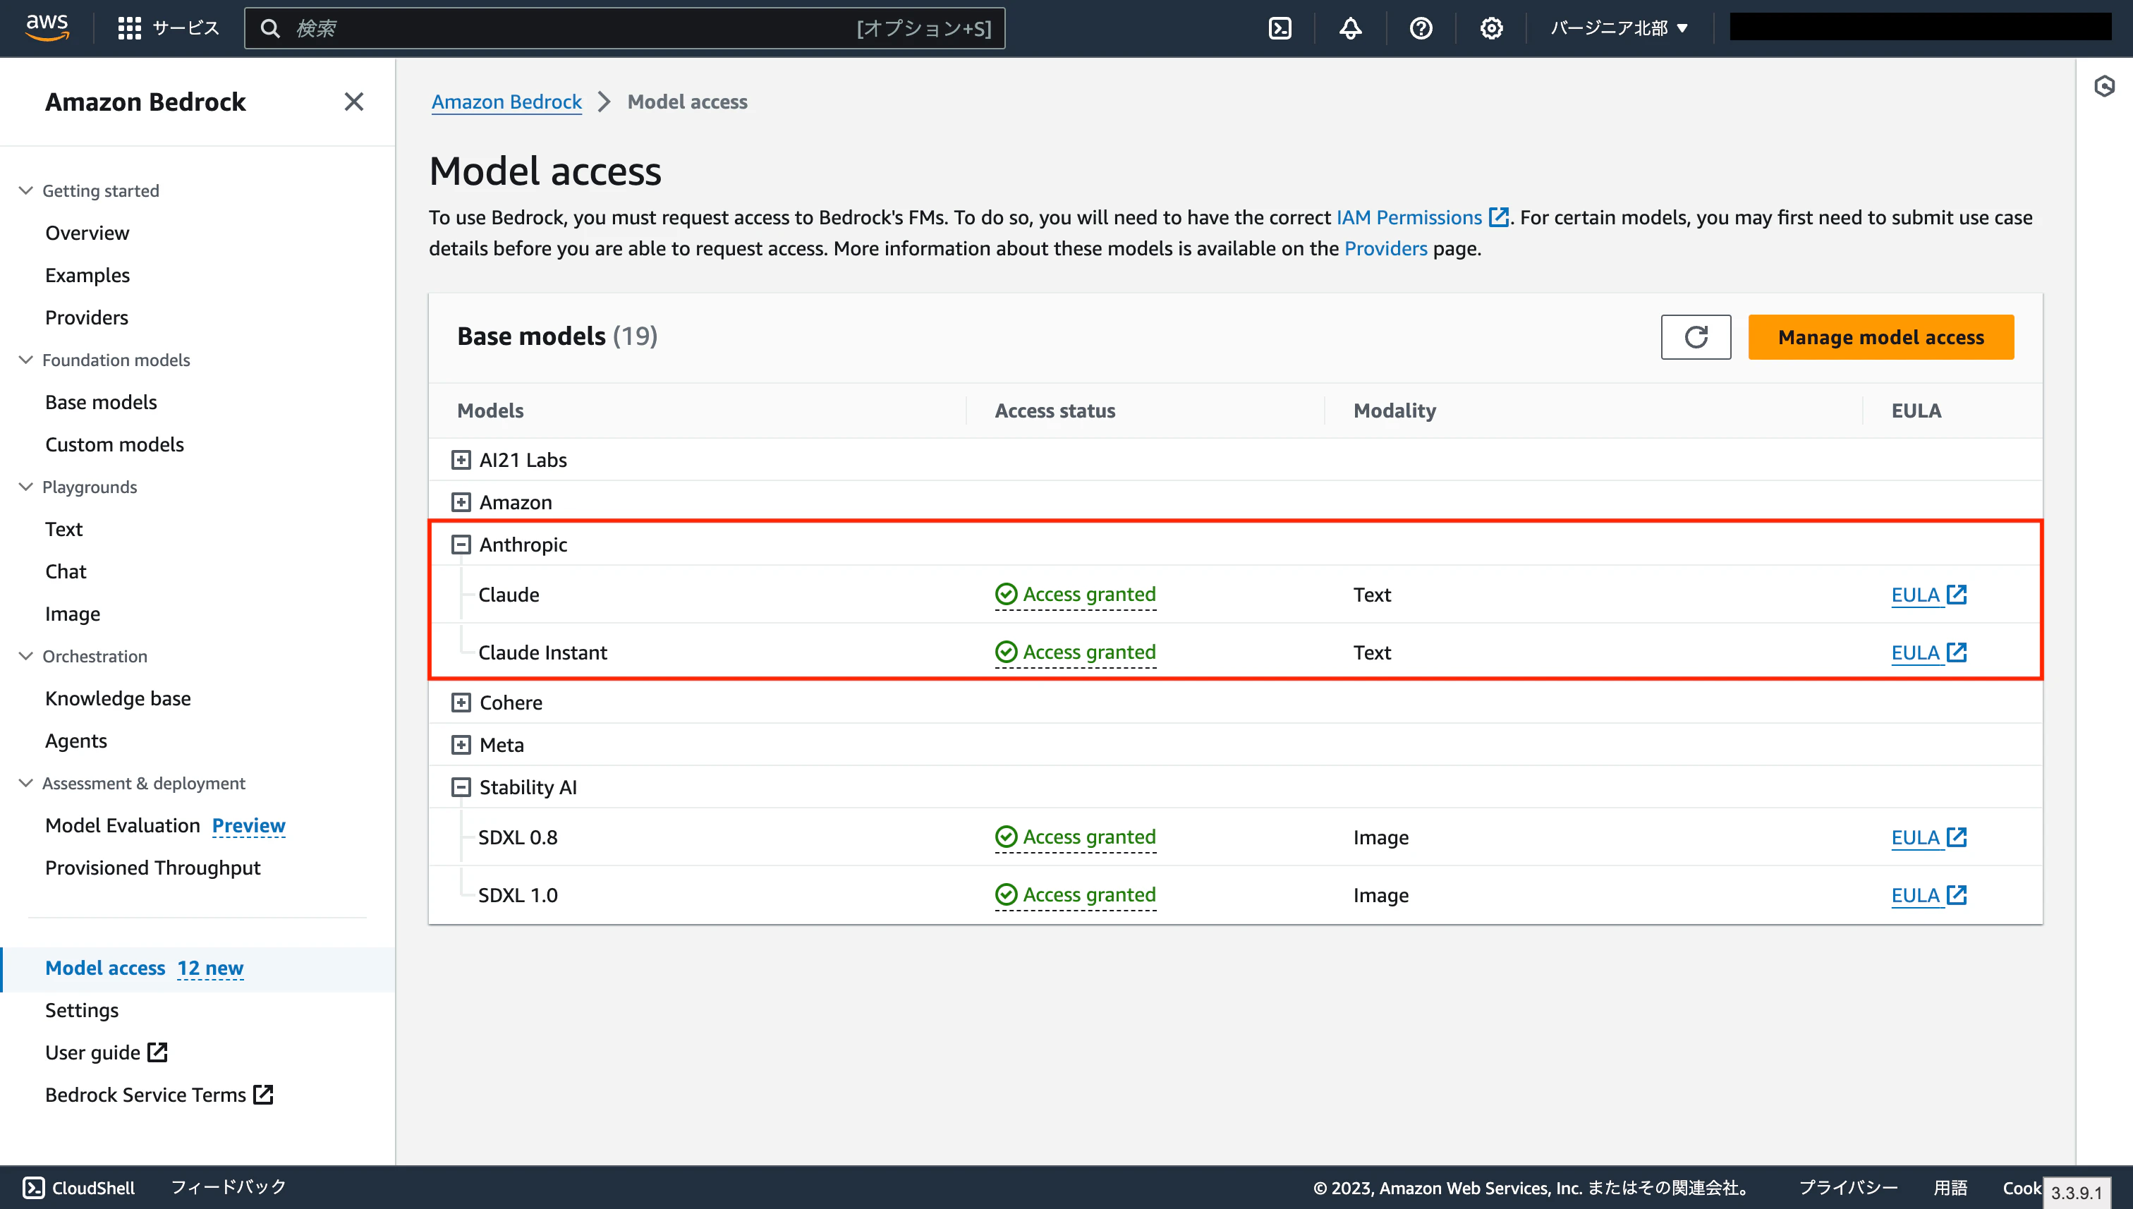The image size is (2133, 1209).
Task: Open the EULA link for Claude
Action: click(x=1928, y=595)
